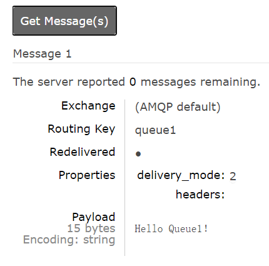Click the Properties label
269x266 pixels.
87,175
